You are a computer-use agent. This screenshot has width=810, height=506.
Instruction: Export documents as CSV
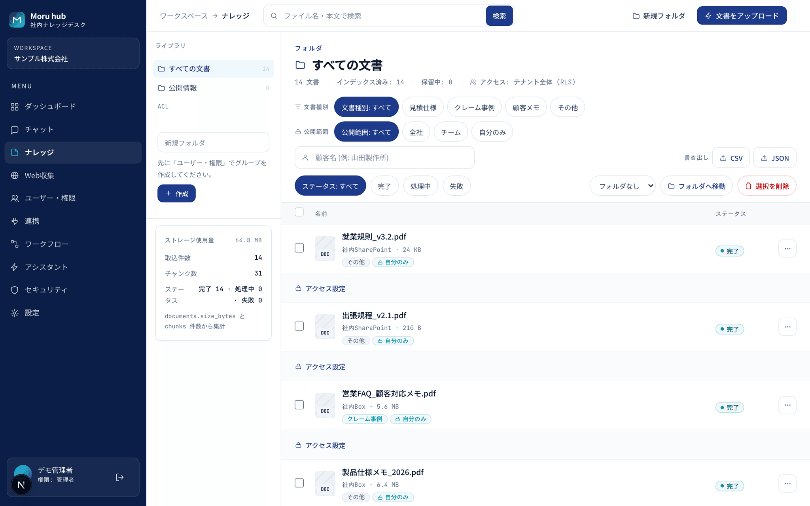tap(731, 158)
